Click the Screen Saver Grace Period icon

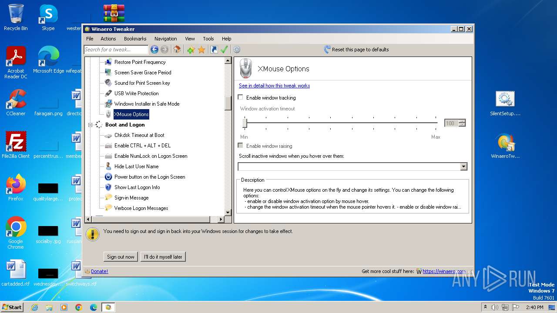point(108,73)
